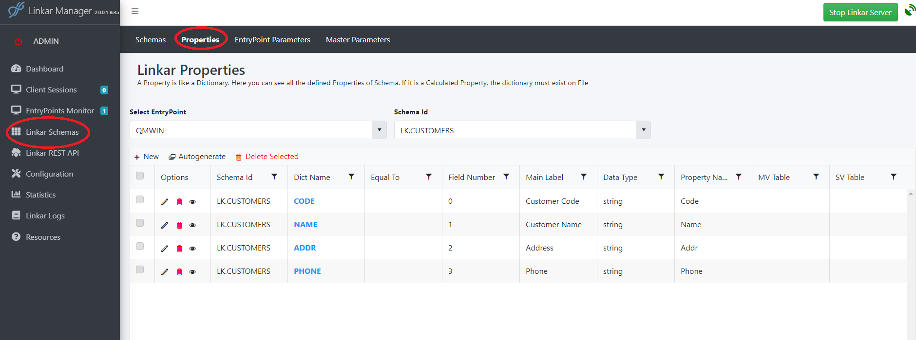
Task: Filter the Equal To column
Action: tap(429, 177)
